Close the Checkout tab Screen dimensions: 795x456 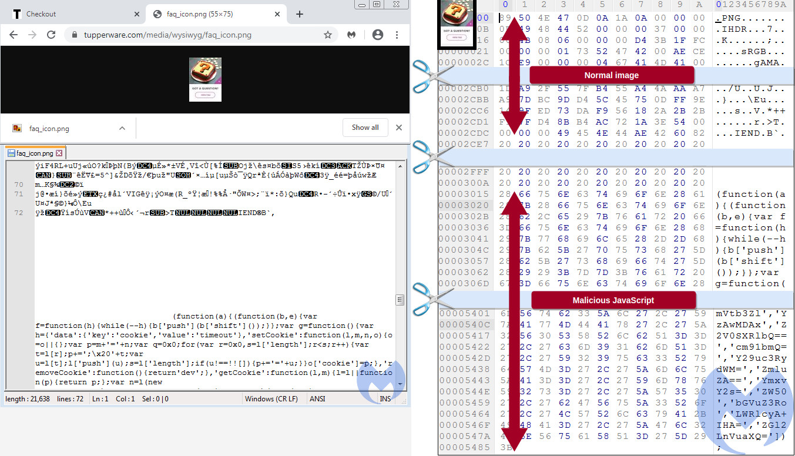click(136, 14)
